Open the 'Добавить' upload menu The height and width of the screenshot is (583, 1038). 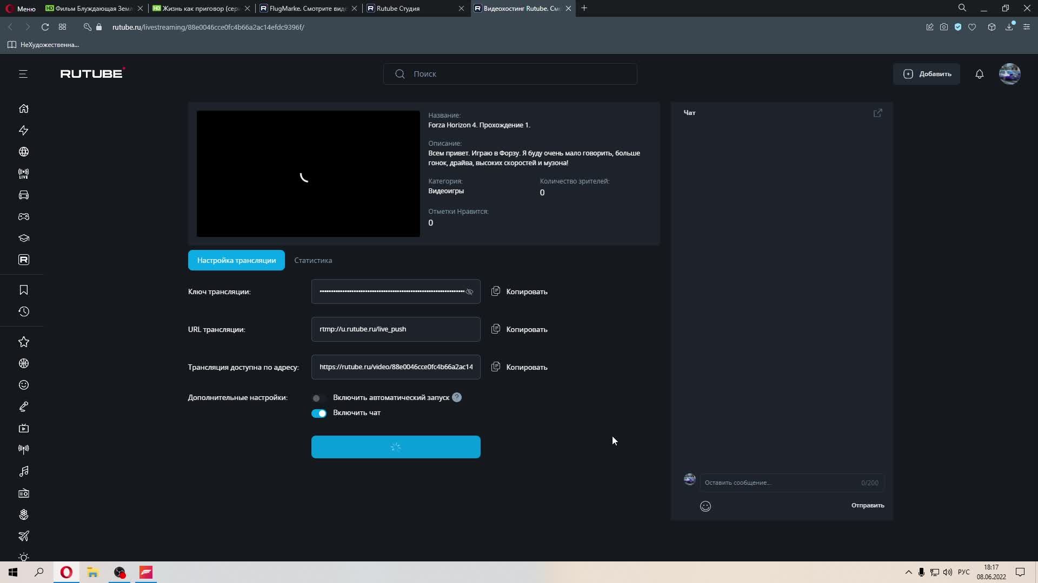coord(927,74)
